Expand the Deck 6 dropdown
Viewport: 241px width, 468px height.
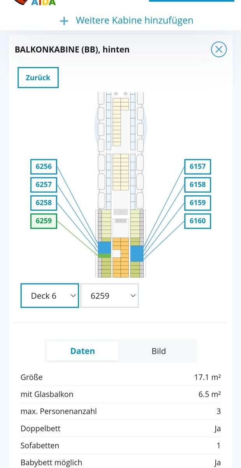[49, 296]
